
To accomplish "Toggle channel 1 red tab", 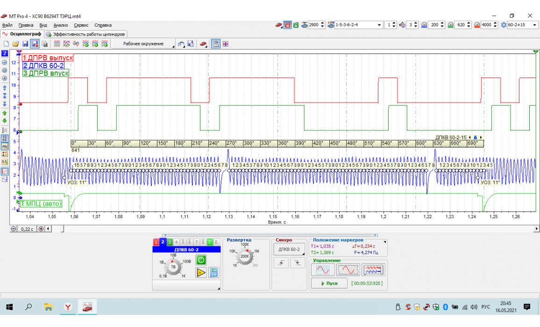I will [x=156, y=242].
